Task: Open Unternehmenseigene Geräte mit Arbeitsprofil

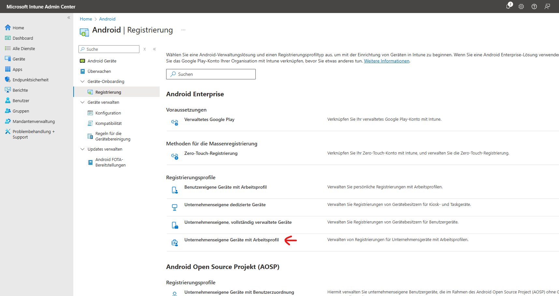Action: coord(232,240)
